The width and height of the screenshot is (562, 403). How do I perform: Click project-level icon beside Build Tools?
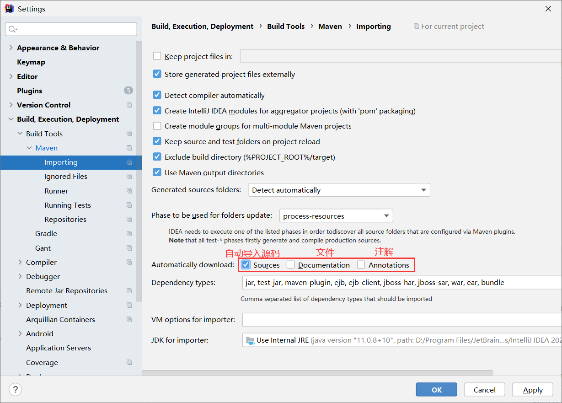[x=129, y=134]
